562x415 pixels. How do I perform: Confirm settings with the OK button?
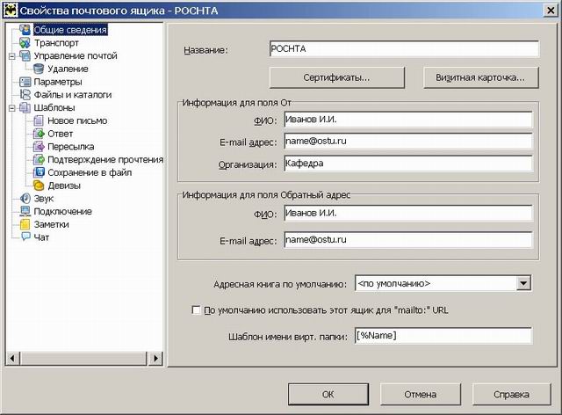point(327,395)
